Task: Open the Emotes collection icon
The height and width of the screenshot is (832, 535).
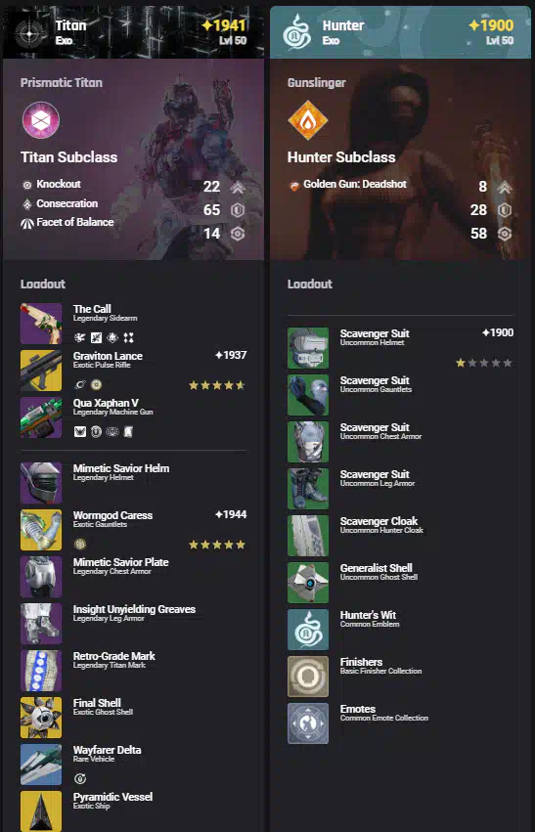Action: pos(308,723)
